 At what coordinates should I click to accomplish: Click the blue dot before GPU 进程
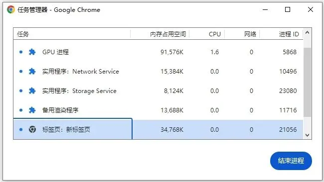21,52
